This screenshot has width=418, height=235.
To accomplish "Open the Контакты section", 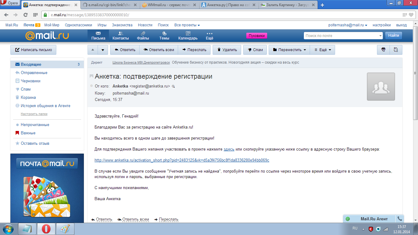I will click(121, 36).
